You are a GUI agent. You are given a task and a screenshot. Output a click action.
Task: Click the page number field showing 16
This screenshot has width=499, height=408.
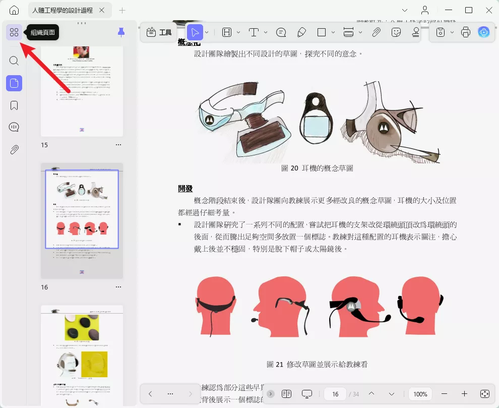point(335,394)
